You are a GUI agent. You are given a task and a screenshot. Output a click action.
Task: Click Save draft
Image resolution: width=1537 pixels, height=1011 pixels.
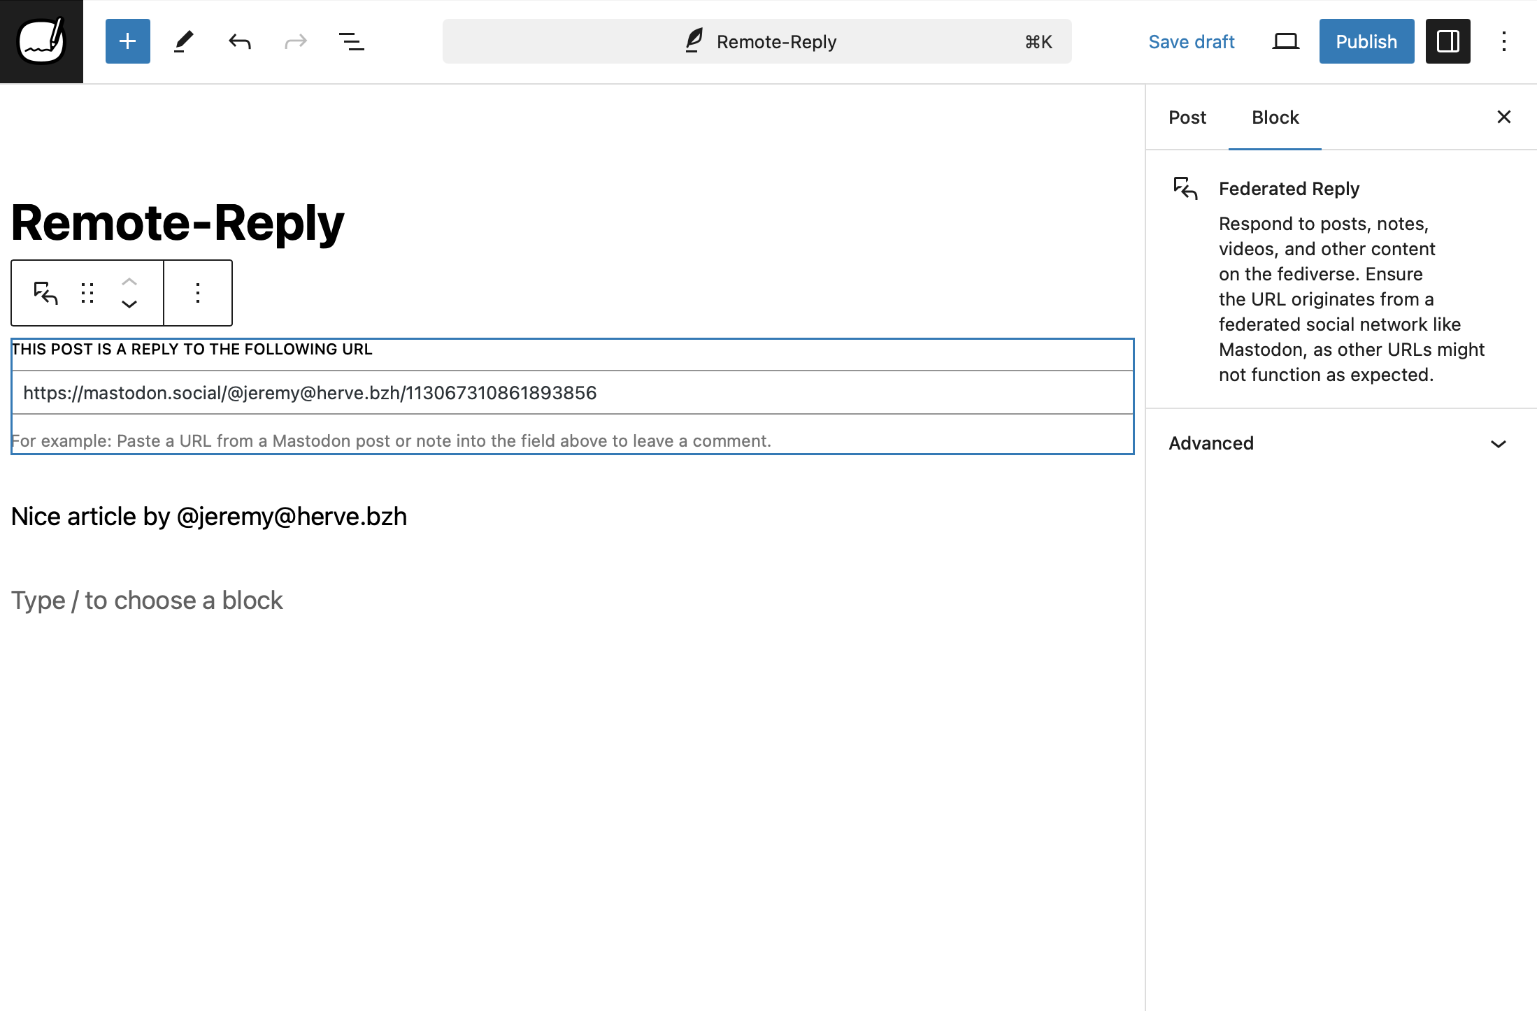(x=1192, y=41)
